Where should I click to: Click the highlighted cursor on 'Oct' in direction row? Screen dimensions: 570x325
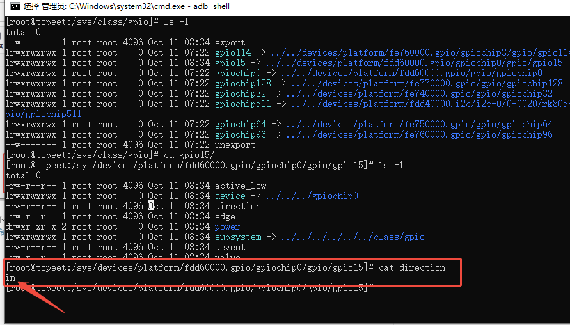point(151,206)
